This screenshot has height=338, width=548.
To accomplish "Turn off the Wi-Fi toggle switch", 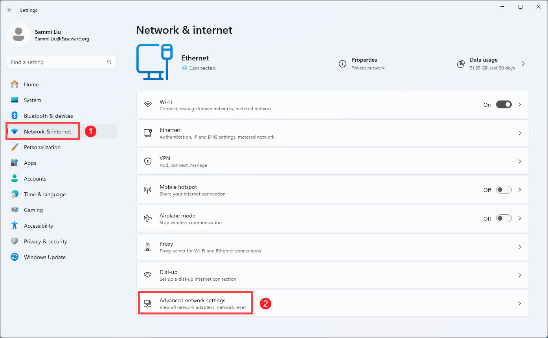I will click(x=504, y=104).
